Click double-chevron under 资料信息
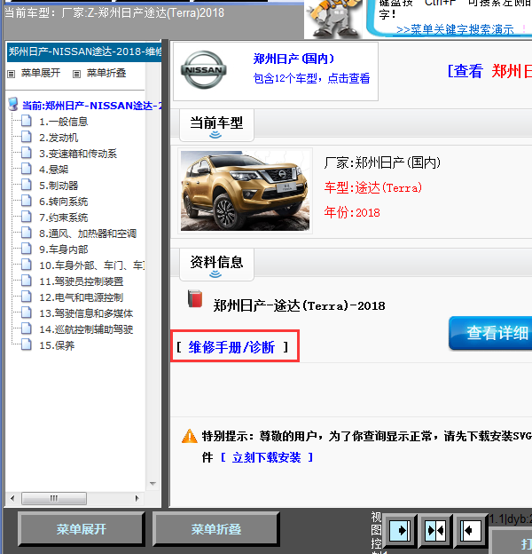Screen dimensions: 532x554 tap(215, 273)
